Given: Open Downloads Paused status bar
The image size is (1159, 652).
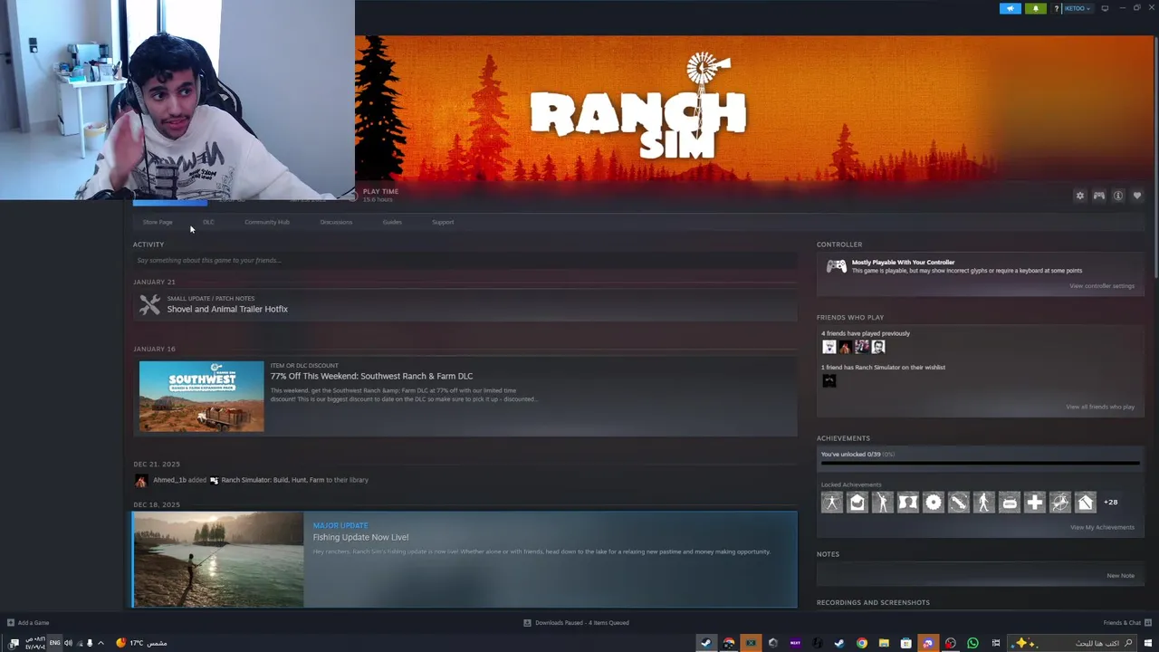Looking at the screenshot, I should [576, 622].
